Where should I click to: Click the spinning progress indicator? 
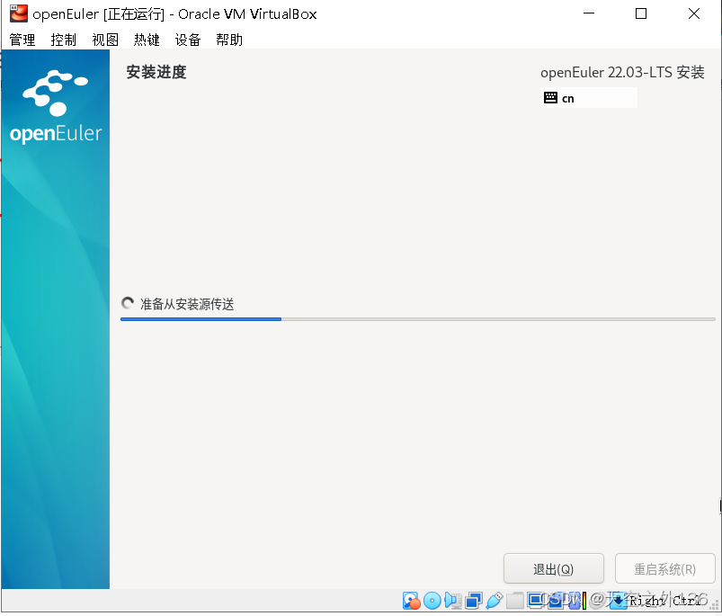tap(128, 303)
